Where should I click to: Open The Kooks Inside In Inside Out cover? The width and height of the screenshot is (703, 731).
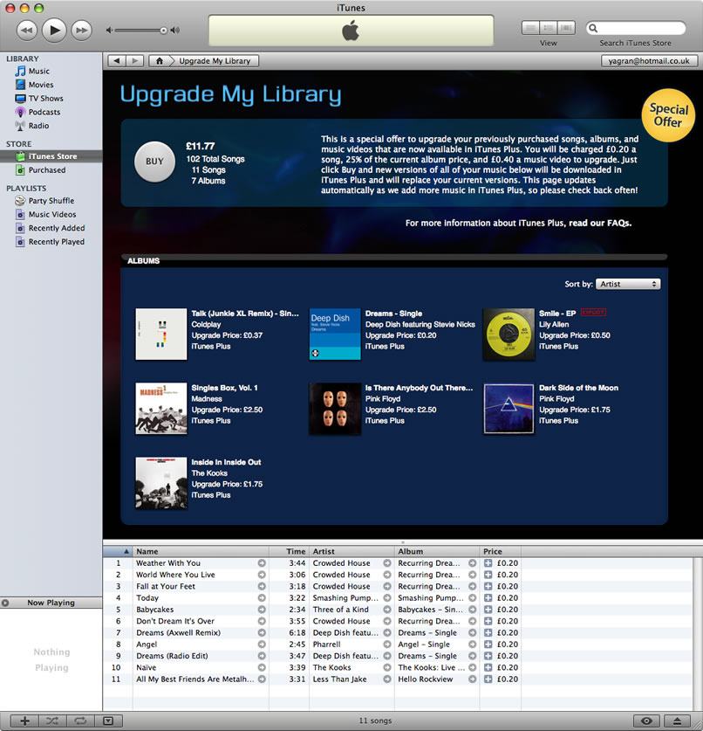coord(161,482)
